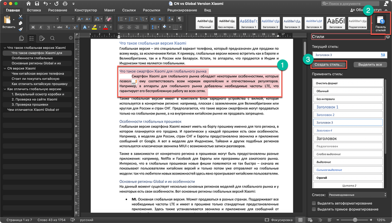Open the font name dropdown

[57, 19]
